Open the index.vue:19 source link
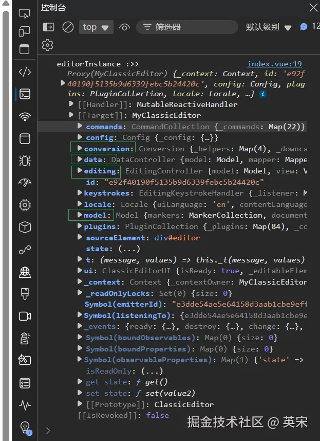 [274, 64]
